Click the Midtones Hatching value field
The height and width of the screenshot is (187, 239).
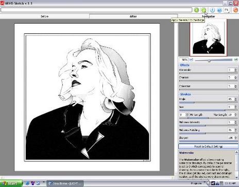pyautogui.click(x=231, y=130)
